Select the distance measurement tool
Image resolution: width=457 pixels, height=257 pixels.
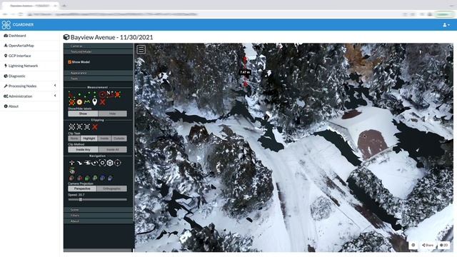[87, 94]
